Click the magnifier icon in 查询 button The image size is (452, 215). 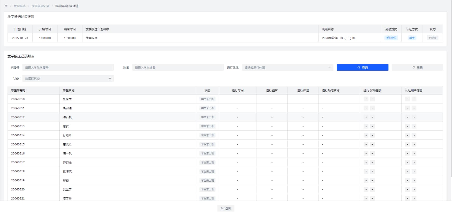(359, 68)
